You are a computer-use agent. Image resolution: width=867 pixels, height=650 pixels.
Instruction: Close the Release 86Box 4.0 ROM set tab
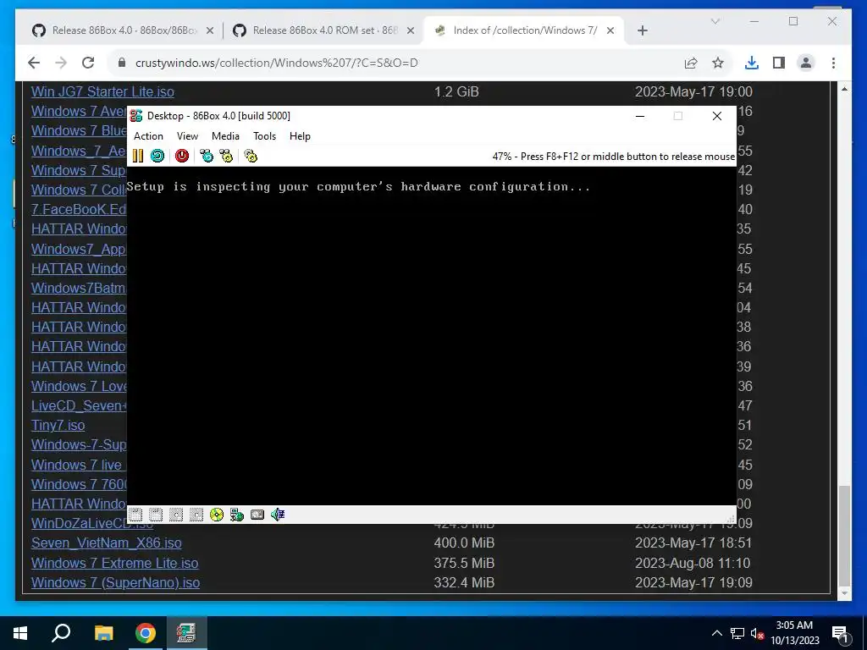click(x=411, y=30)
